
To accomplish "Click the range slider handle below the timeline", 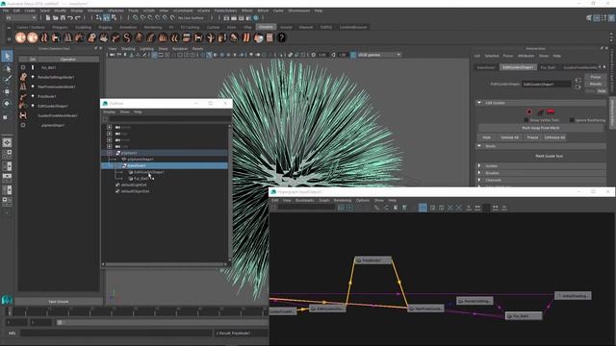I will pyautogui.click(x=60, y=323).
